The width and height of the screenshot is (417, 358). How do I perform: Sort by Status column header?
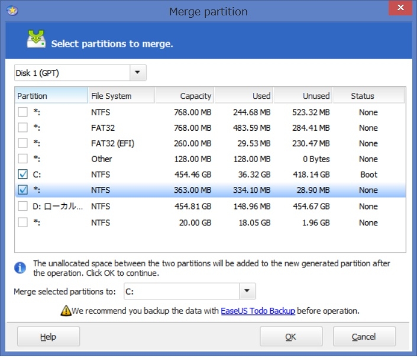369,95
